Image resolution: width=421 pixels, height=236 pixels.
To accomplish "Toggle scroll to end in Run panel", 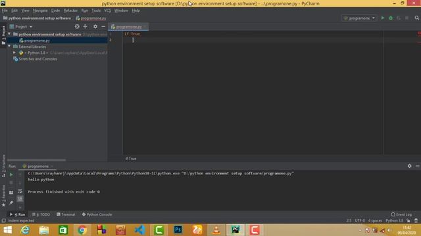I will pyautogui.click(x=20, y=199).
